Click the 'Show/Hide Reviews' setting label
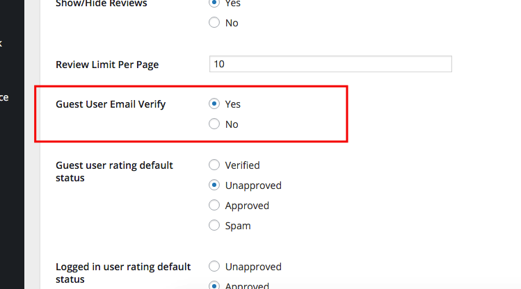 point(102,3)
